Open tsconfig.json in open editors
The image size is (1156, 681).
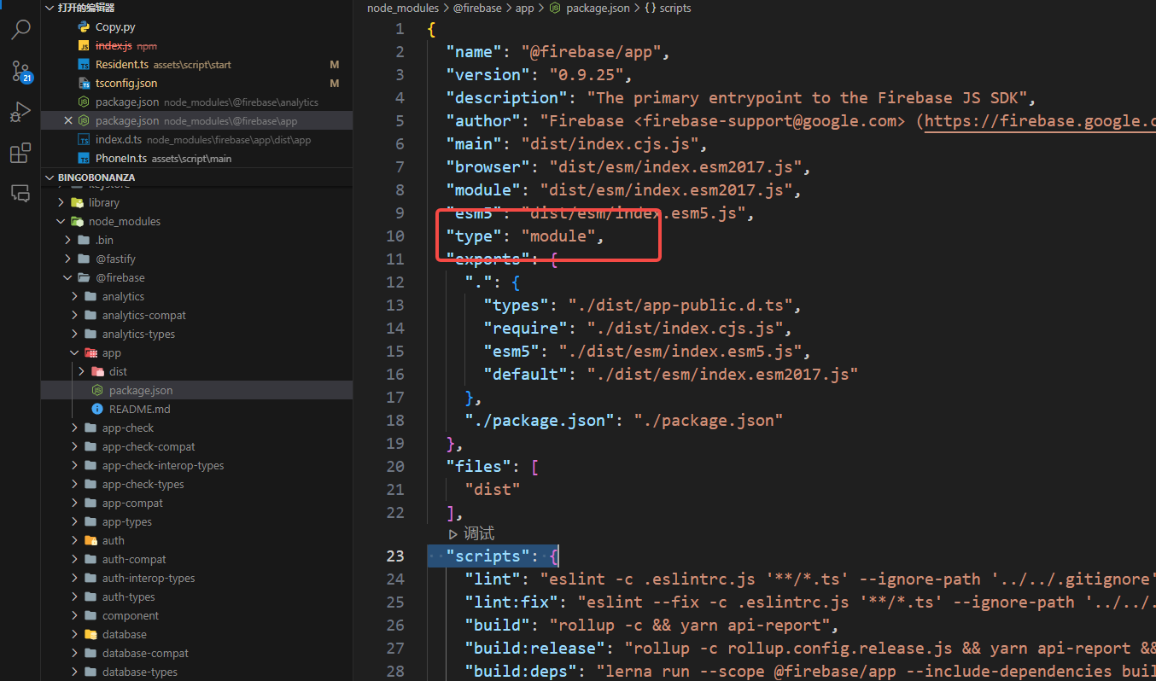click(196, 84)
